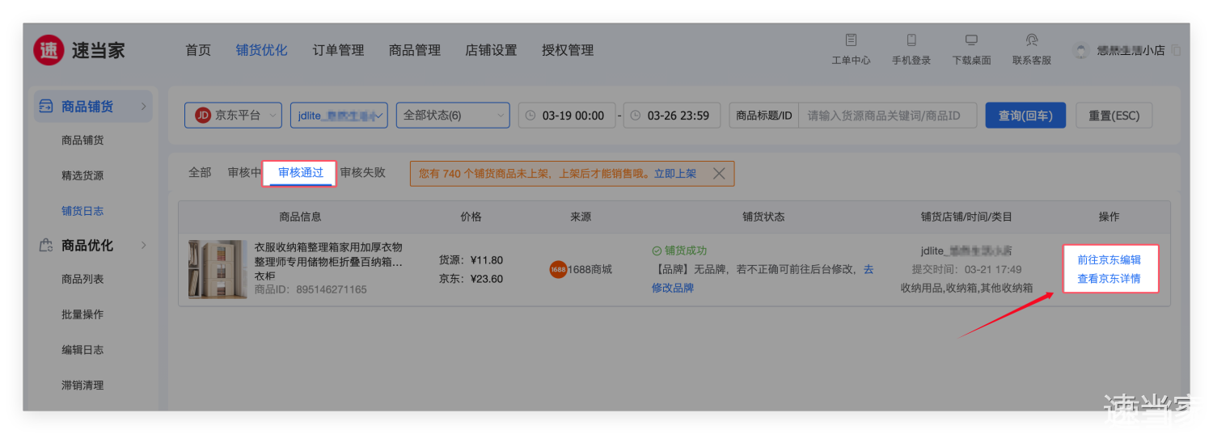Viewport: 1213px width, 434px height.
Task: Open 联系客服 headset icon
Action: [x=1032, y=40]
